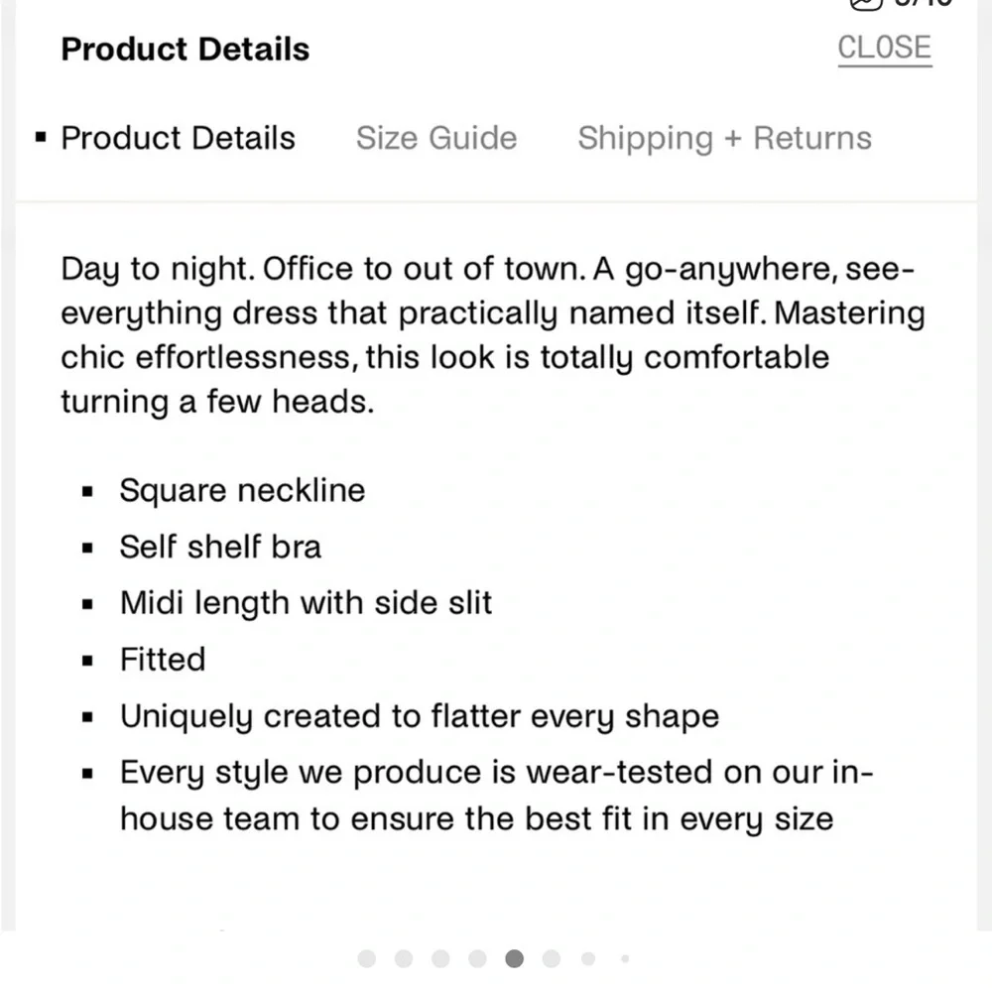
Task: Advance to the sixth carousel dot
Action: 552,958
